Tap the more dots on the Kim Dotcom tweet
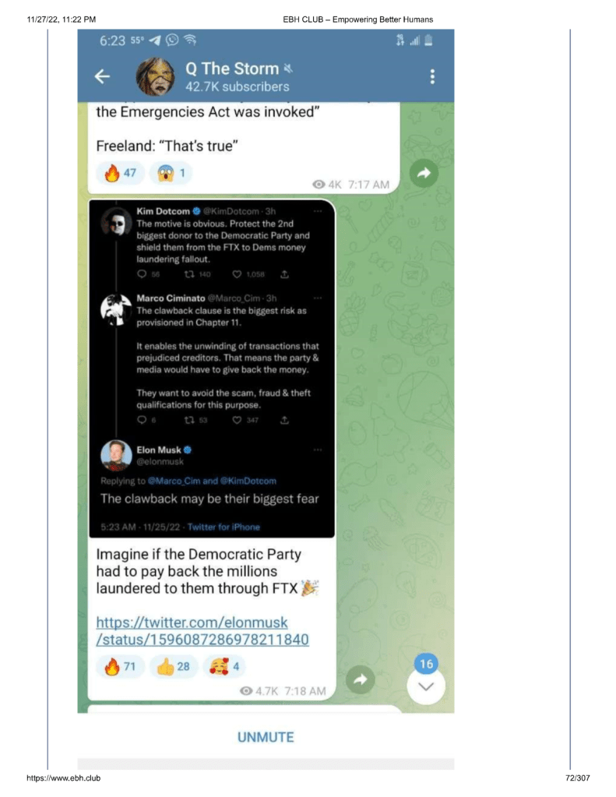Screen dimensions: 616x797 point(318,211)
